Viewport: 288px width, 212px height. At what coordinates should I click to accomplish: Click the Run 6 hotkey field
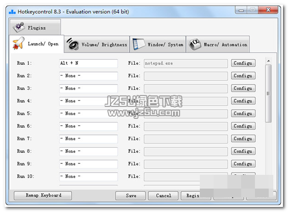pos(88,126)
